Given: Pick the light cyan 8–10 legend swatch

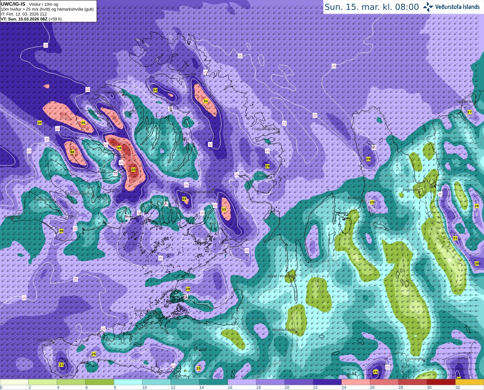Looking at the screenshot, I should tap(128, 382).
